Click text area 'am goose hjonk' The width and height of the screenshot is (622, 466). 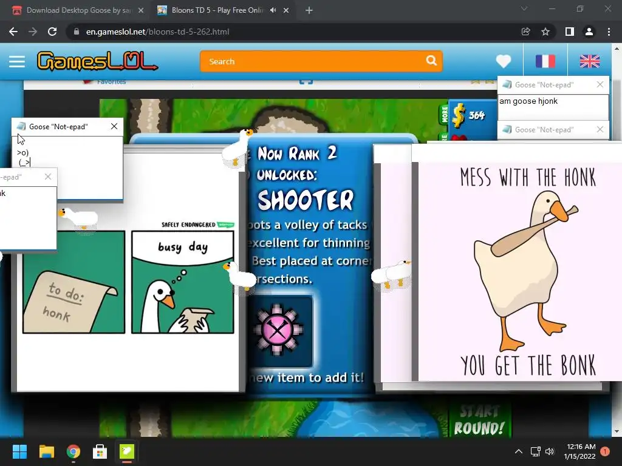coord(553,106)
